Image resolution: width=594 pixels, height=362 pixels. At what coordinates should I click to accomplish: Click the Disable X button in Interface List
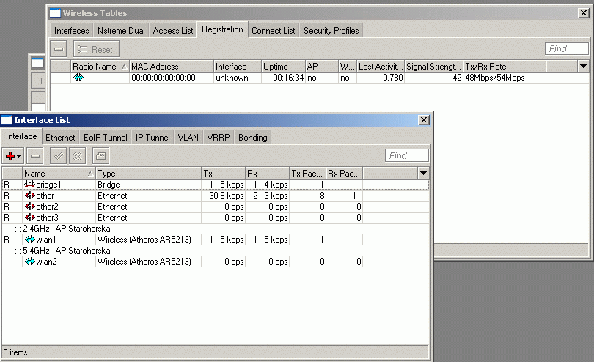pos(77,156)
